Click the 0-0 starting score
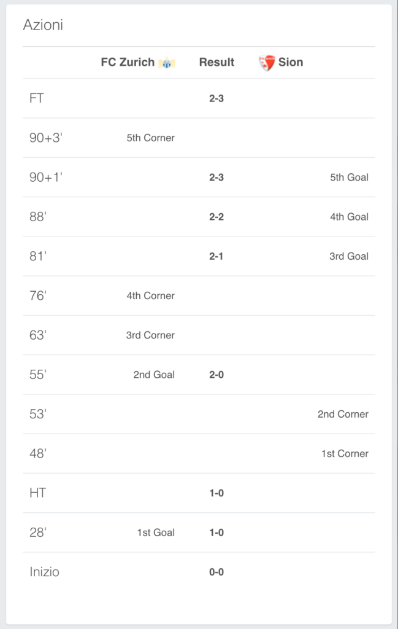 [x=216, y=572]
